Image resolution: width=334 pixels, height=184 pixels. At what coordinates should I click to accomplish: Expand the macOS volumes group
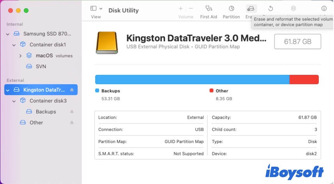(20, 56)
